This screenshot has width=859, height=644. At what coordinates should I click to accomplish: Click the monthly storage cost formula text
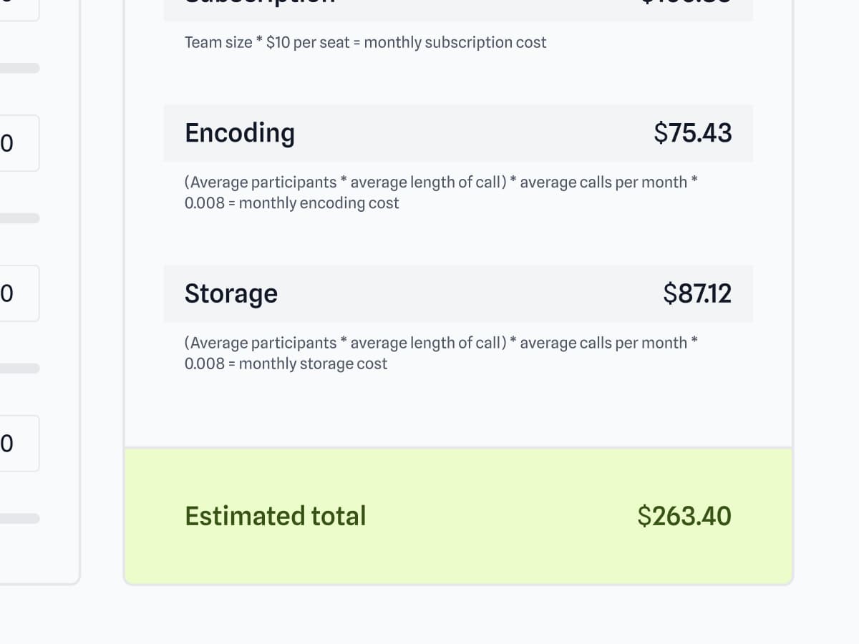coord(440,353)
